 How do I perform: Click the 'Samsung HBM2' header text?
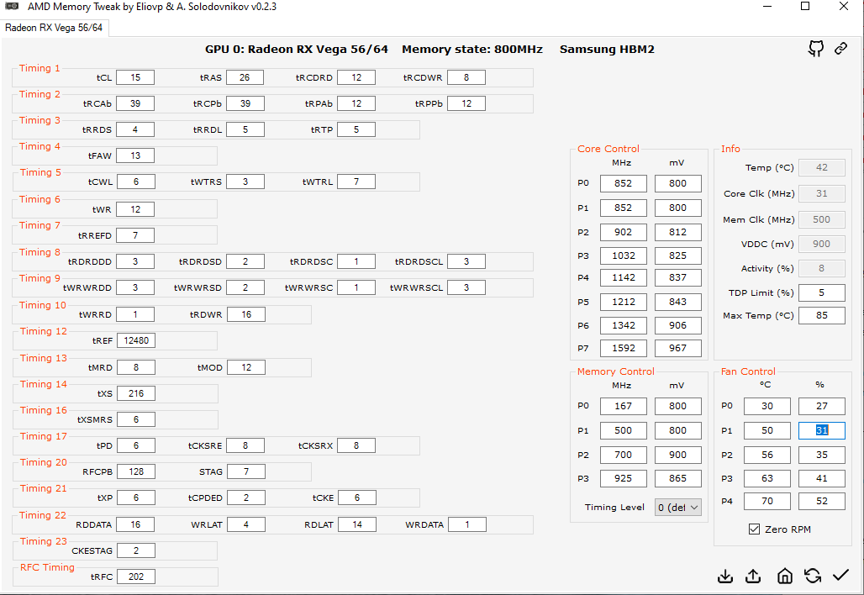point(607,49)
